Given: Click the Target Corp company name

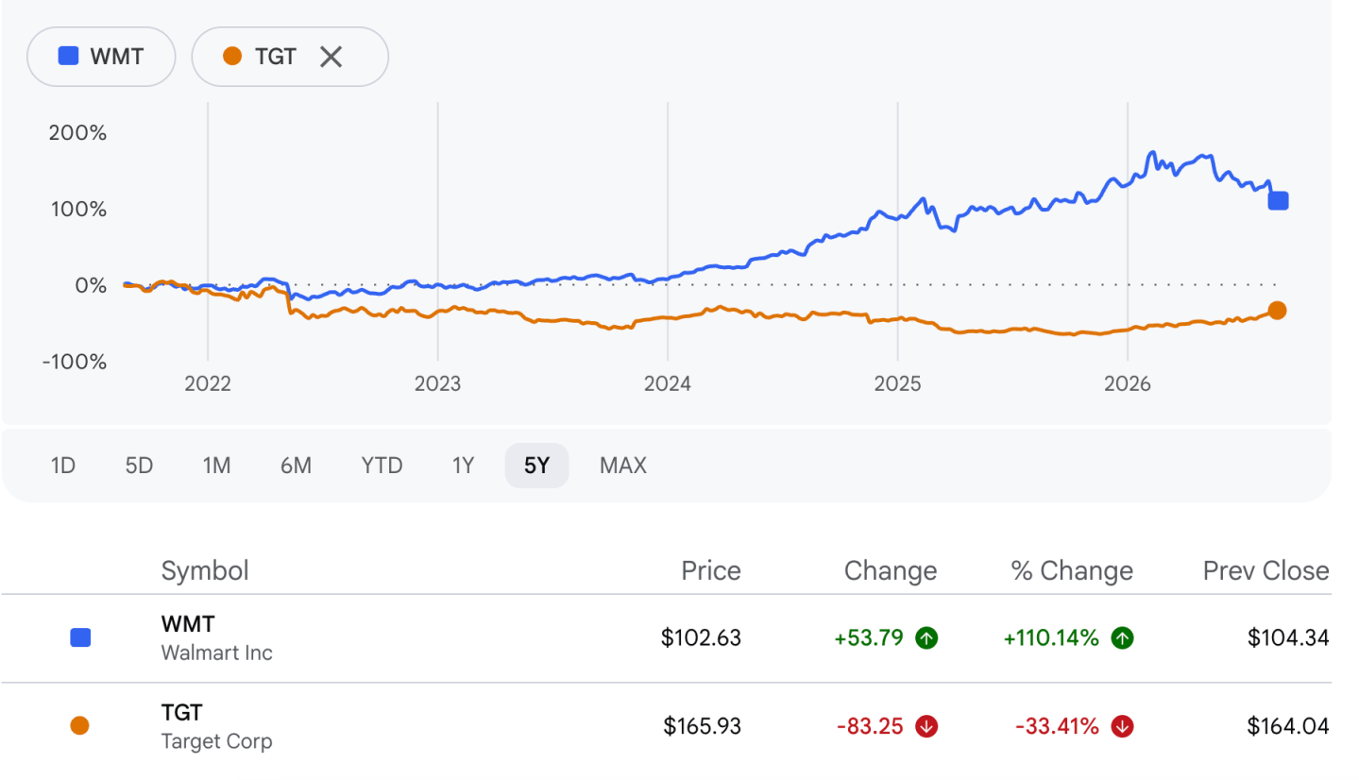Looking at the screenshot, I should click(x=216, y=741).
